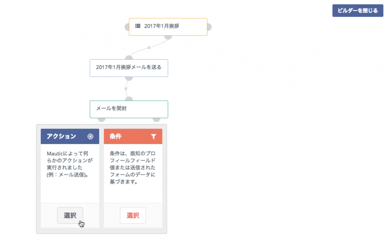Viewport: 392px width, 250px height.
Task: Click the 条件 panel header title
Action: tap(115, 136)
